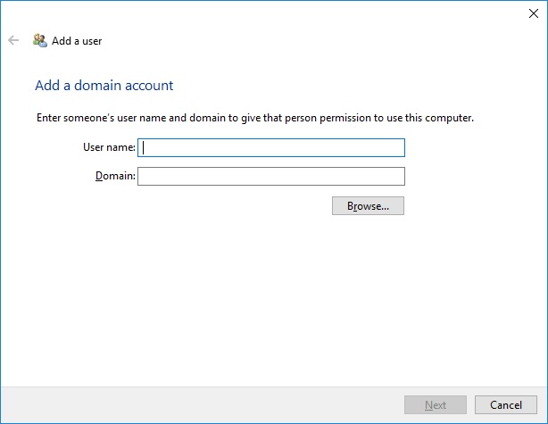Click the "Domain:" label

pos(115,176)
